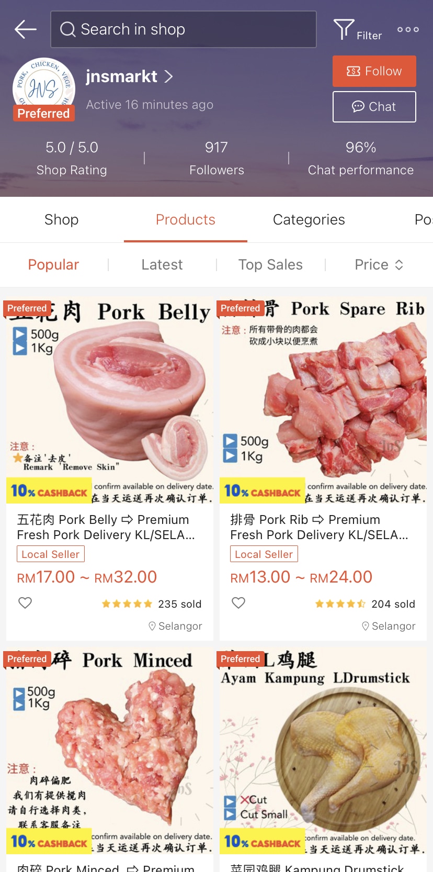Image resolution: width=433 pixels, height=872 pixels.
Task: Start a Chat with the seller
Action: 374,107
